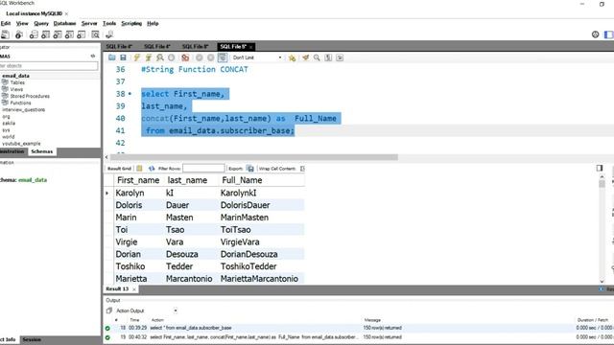
Task: Switch to the first SQL File tab
Action: 119,47
